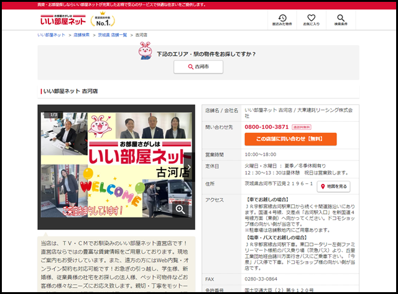Click この店舗に問い合わせ【無料】 button
This screenshot has height=294, width=398.
(x=290, y=139)
